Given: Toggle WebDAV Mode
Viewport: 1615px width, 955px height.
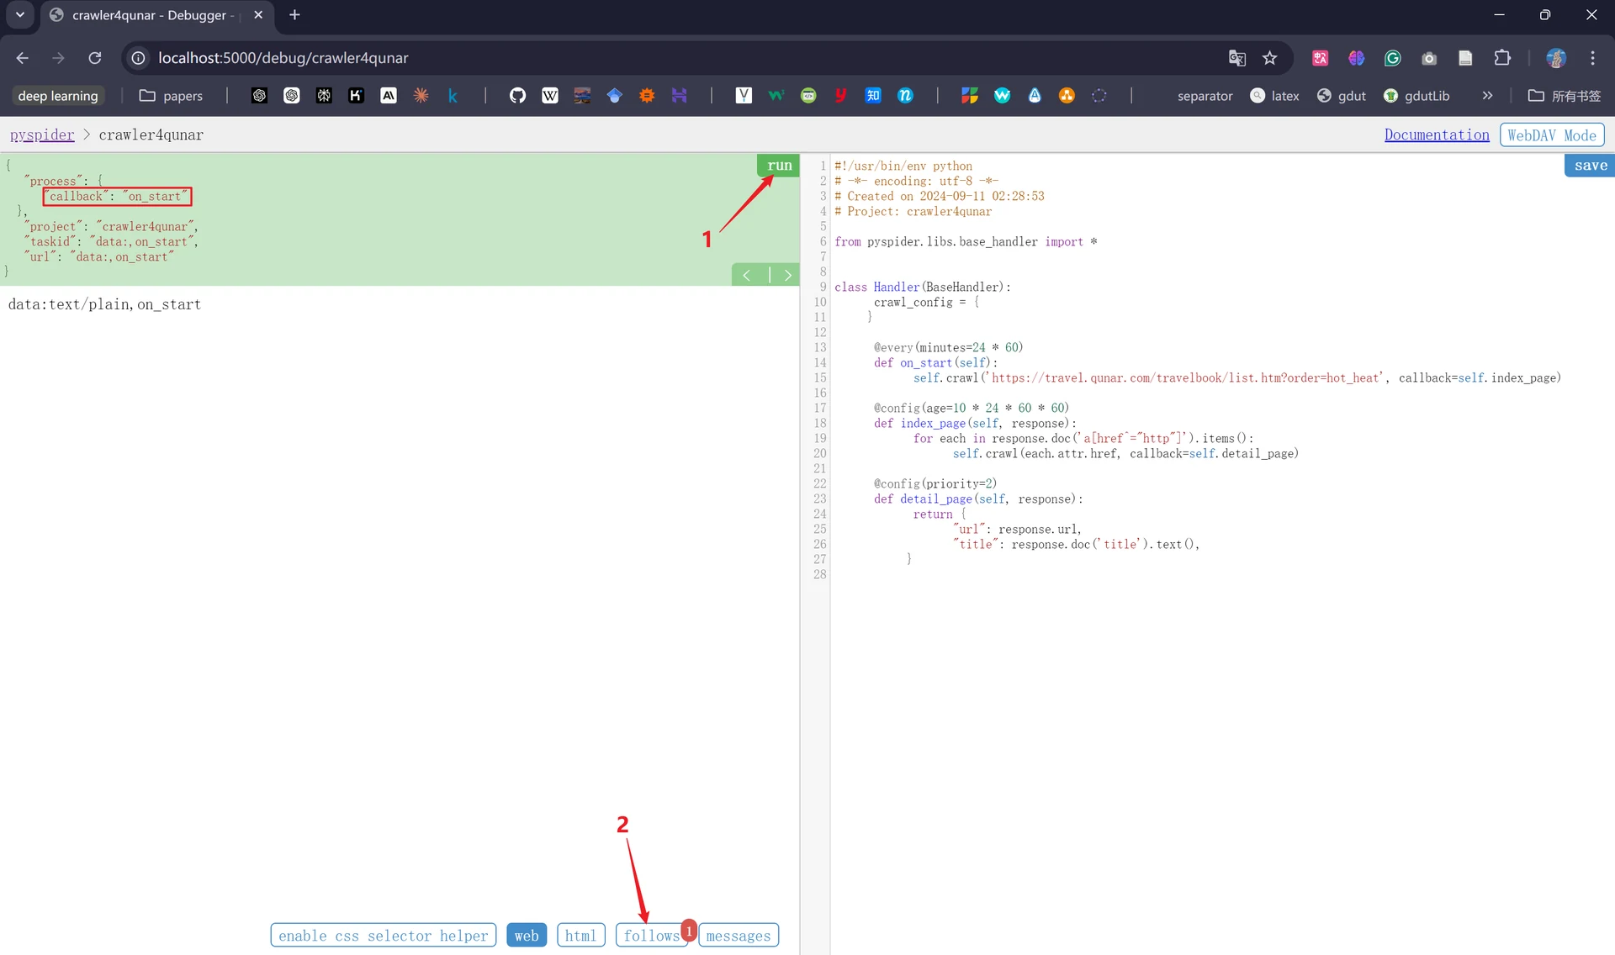Looking at the screenshot, I should pyautogui.click(x=1552, y=135).
